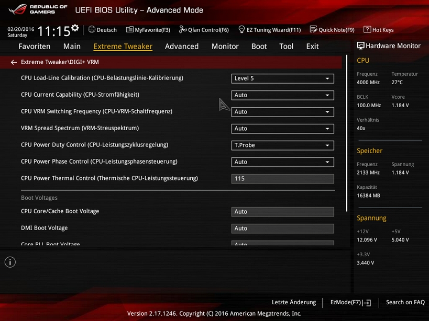The width and height of the screenshot is (429, 321).
Task: Click Vcore value 1.184 V
Action: [x=400, y=106]
